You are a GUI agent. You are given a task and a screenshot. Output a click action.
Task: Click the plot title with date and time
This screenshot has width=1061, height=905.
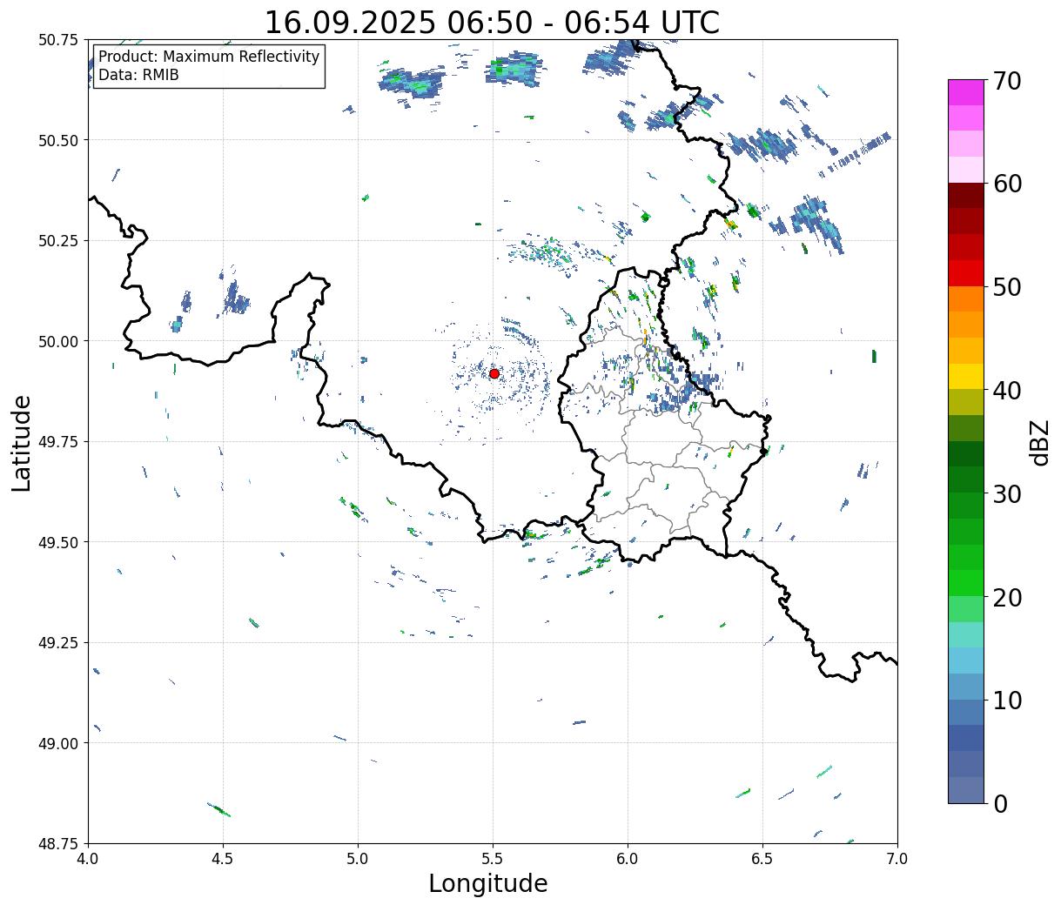[492, 23]
